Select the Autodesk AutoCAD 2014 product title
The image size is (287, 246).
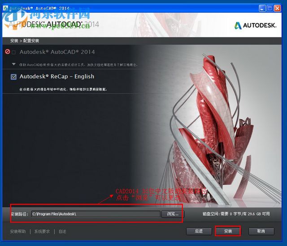click(x=57, y=52)
